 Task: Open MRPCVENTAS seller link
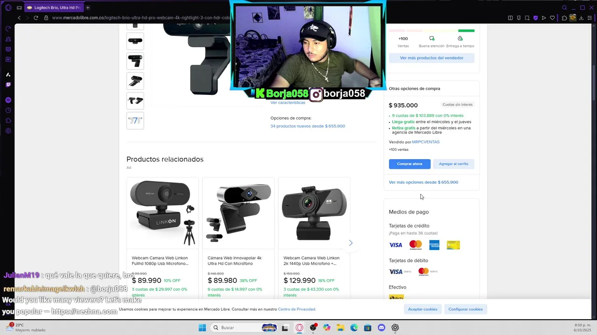[x=426, y=142]
